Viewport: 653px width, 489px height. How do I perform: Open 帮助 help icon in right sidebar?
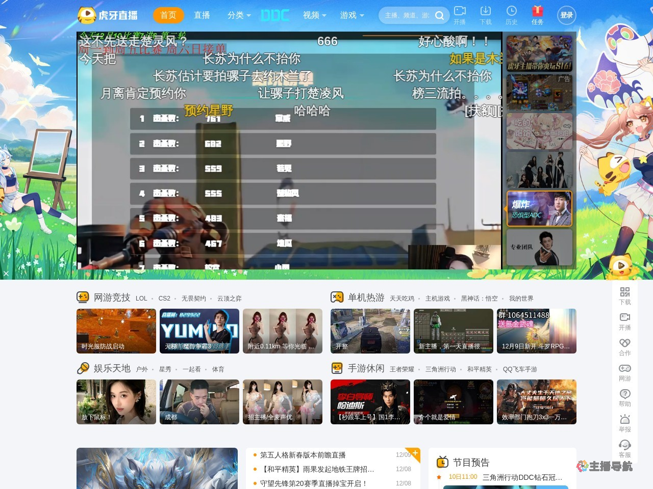[624, 398]
